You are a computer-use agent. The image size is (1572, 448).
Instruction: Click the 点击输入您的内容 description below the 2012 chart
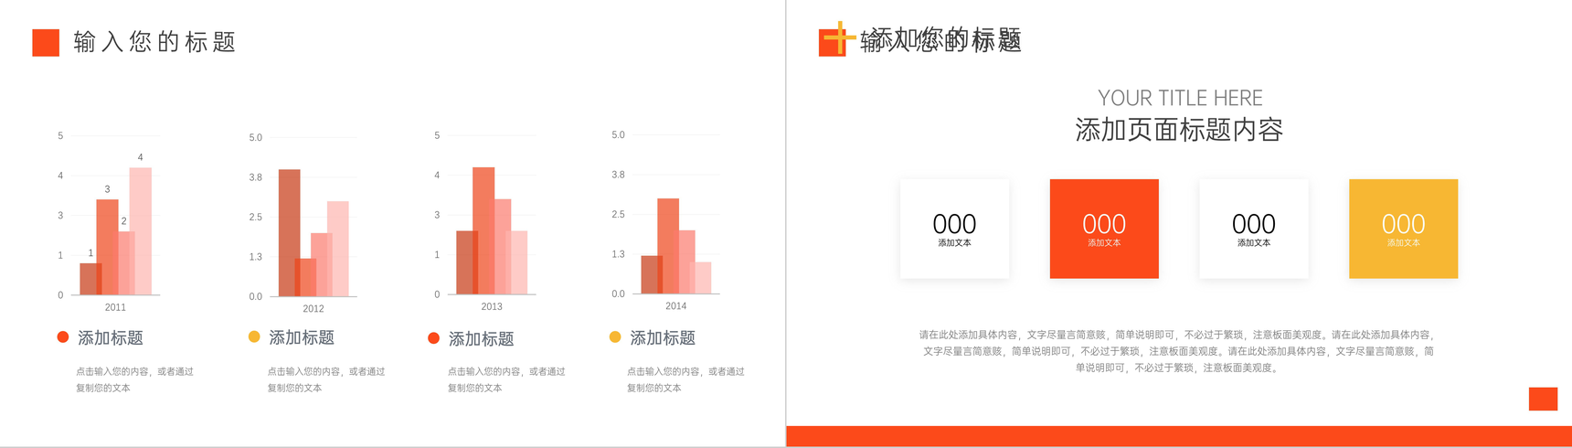pos(326,379)
